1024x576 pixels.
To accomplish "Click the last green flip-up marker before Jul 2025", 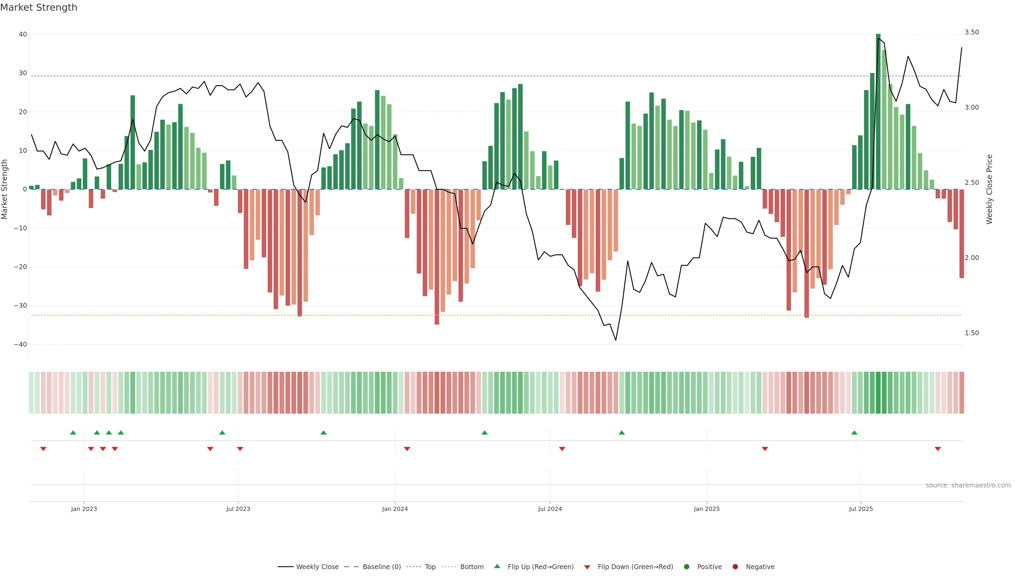I will [854, 433].
